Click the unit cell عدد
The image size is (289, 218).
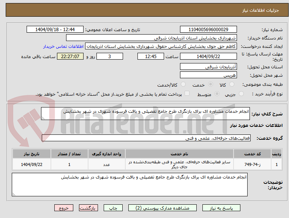[x=107, y=164]
